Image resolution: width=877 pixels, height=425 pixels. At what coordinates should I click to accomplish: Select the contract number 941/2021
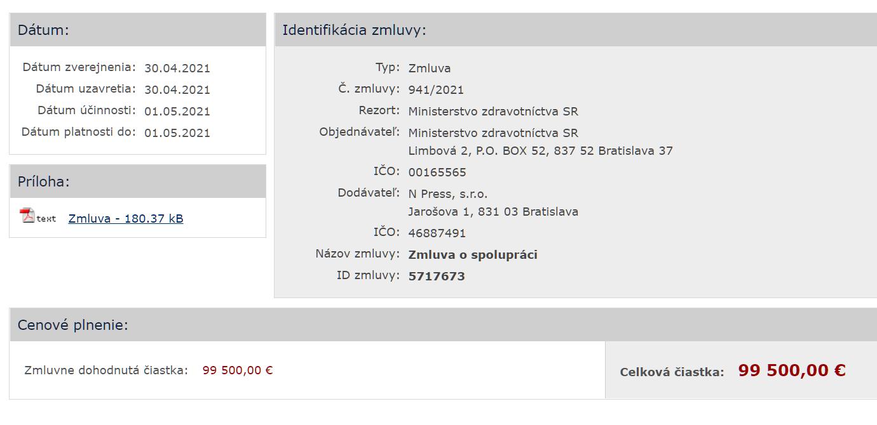click(x=436, y=90)
